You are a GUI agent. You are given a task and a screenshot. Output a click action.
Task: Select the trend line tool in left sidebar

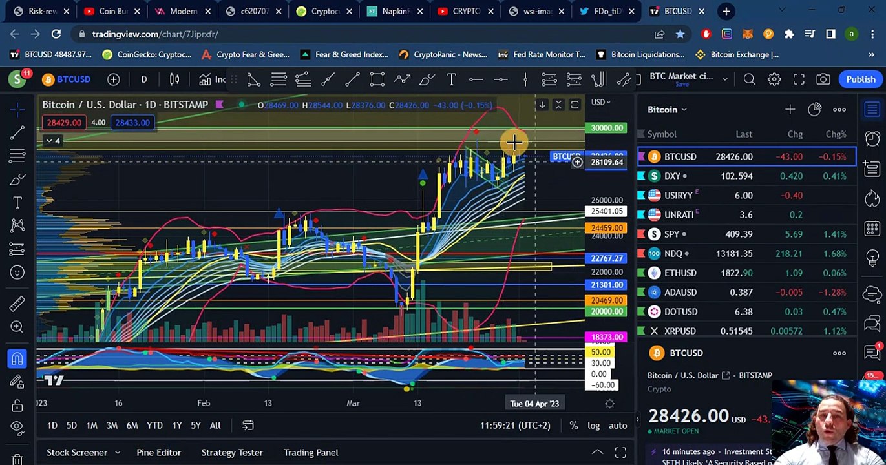tap(17, 132)
